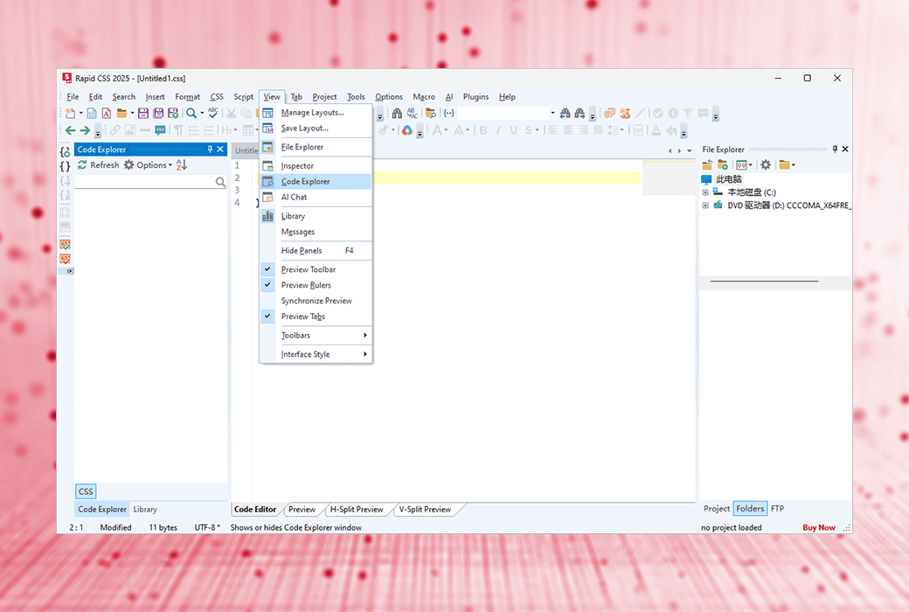This screenshot has width=909, height=612.
Task: Click the Save file toolbar icon
Action: [x=143, y=113]
